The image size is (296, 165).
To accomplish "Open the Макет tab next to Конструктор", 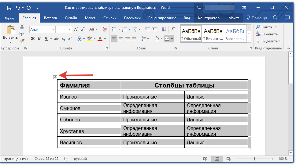I will 234,18.
